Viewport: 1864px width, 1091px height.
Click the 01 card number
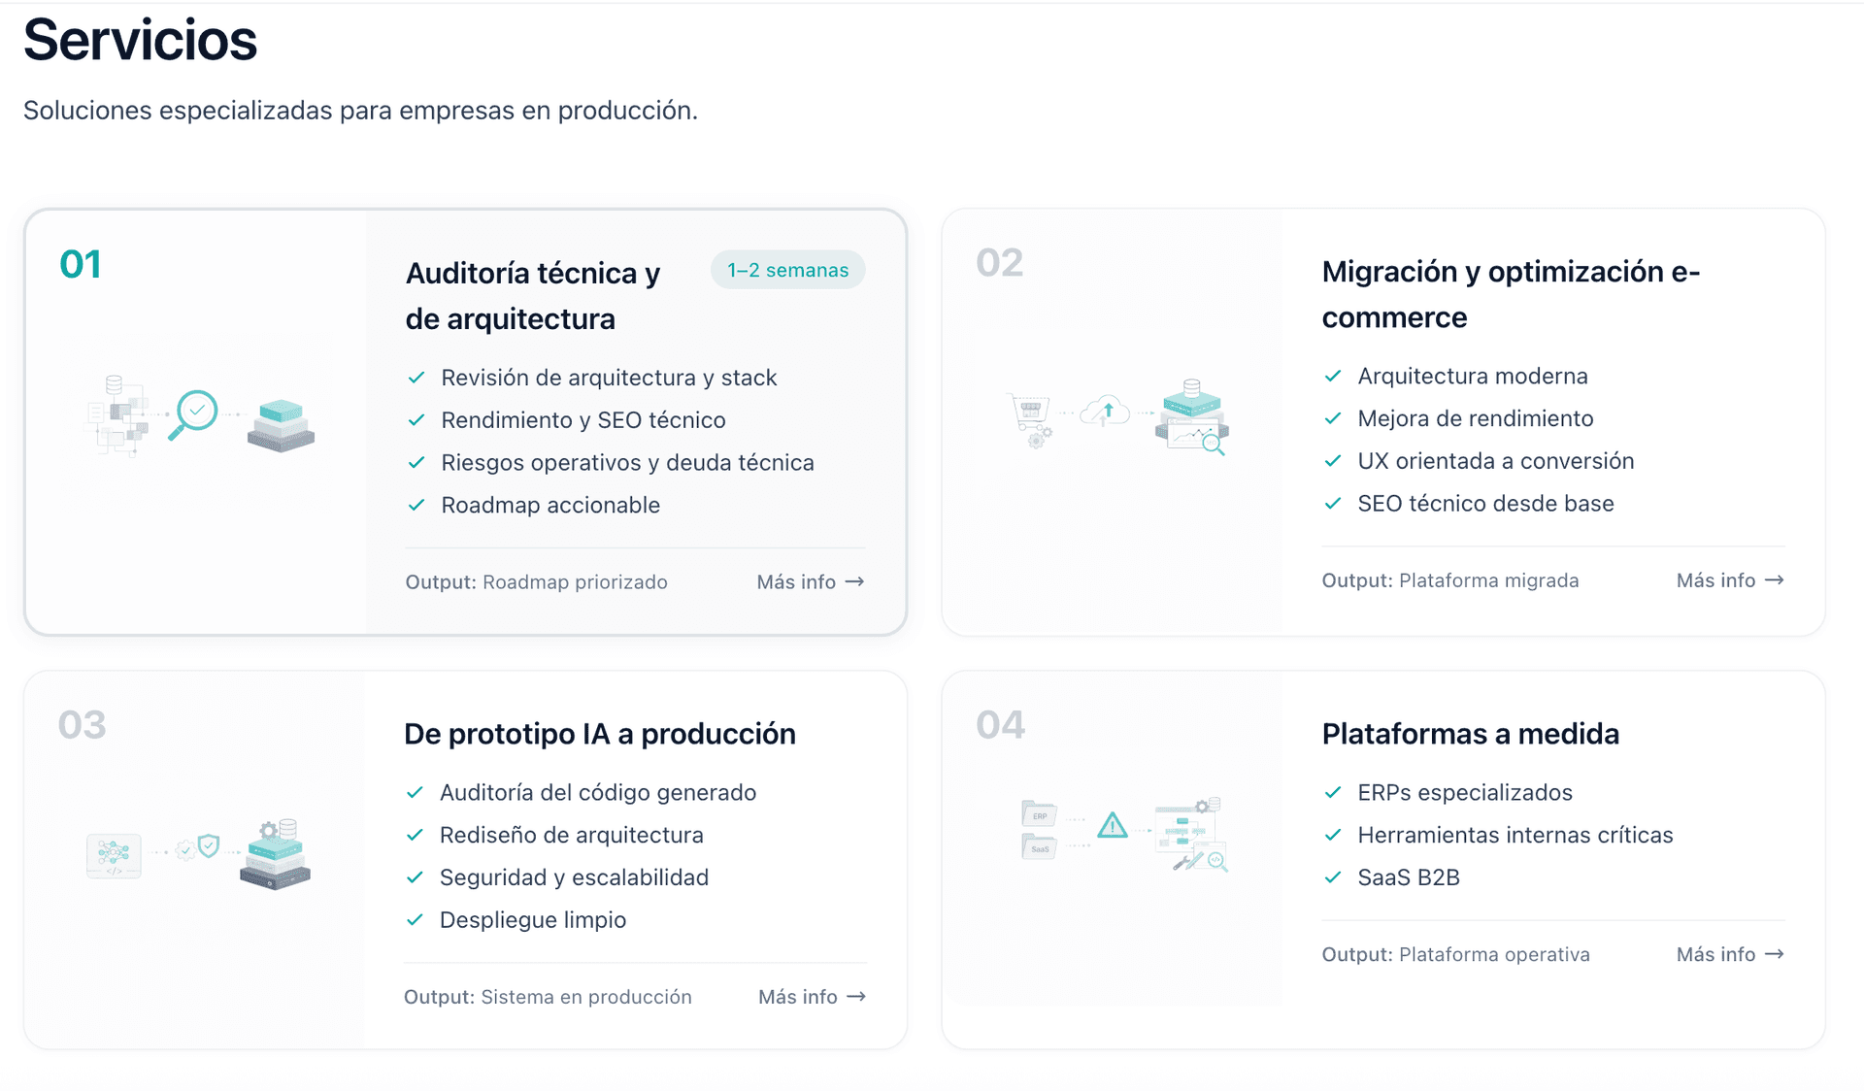81,264
